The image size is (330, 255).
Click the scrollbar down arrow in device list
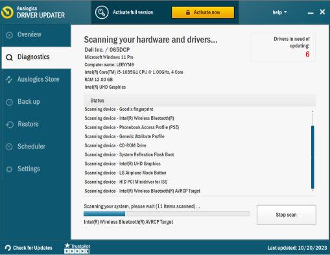click(x=312, y=191)
